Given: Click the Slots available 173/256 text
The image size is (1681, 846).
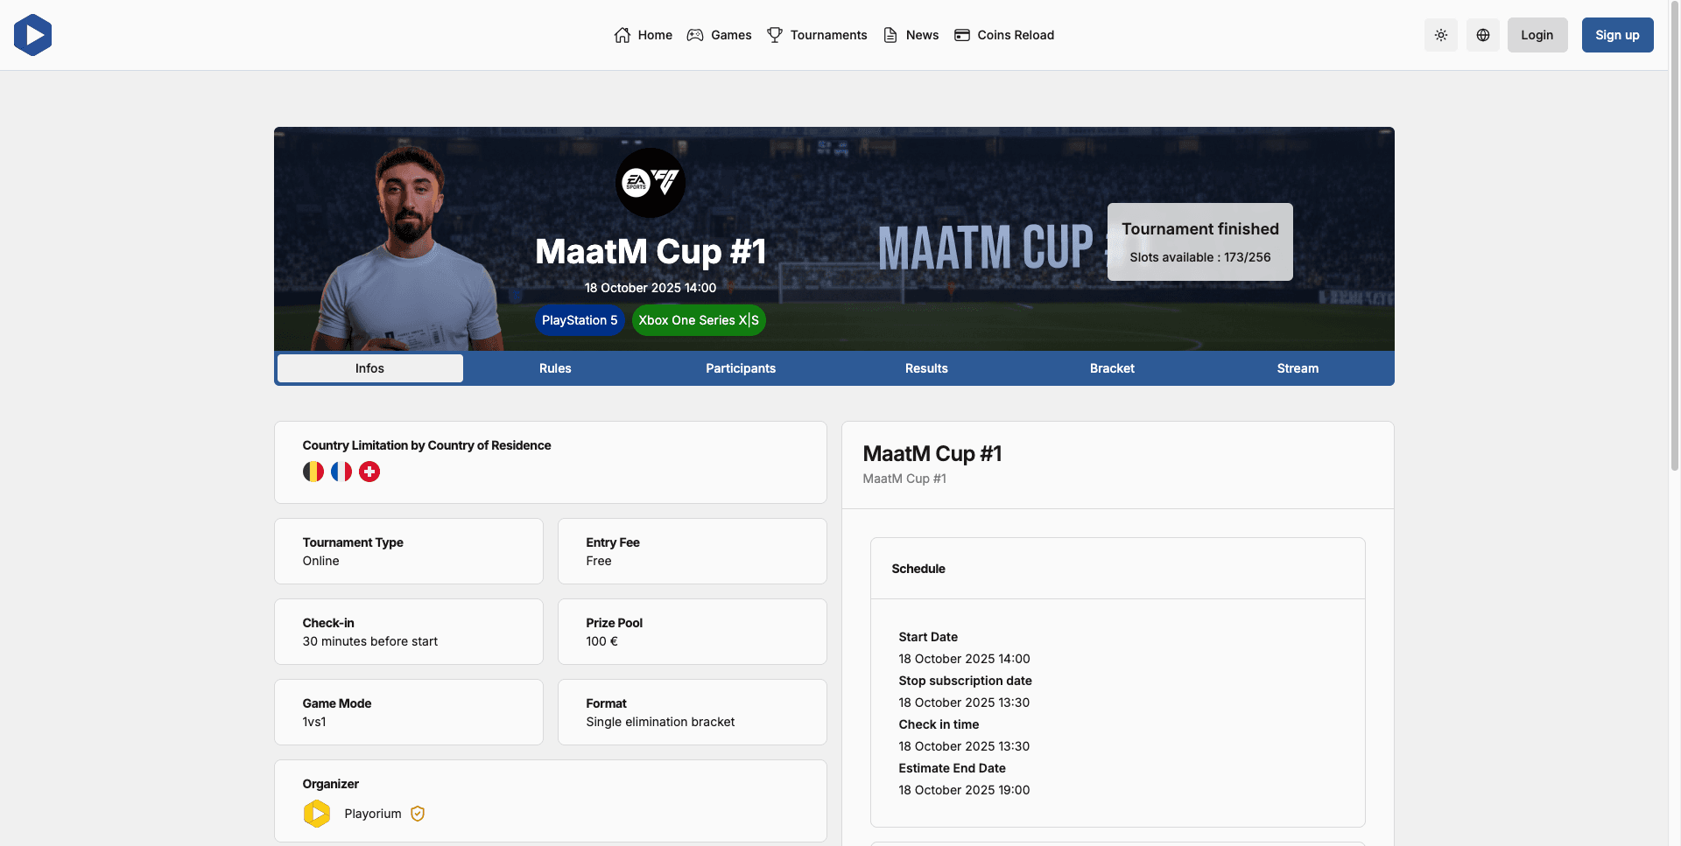Looking at the screenshot, I should (x=1200, y=257).
